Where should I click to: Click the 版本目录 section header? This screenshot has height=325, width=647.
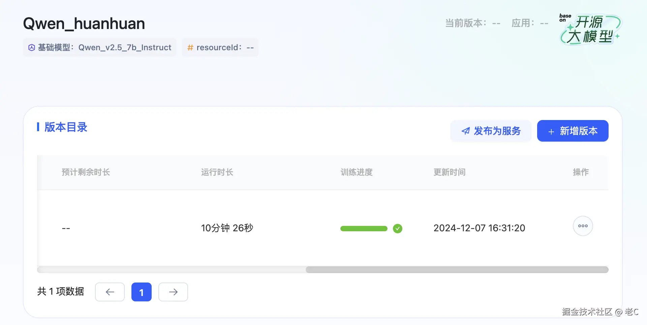coord(66,127)
